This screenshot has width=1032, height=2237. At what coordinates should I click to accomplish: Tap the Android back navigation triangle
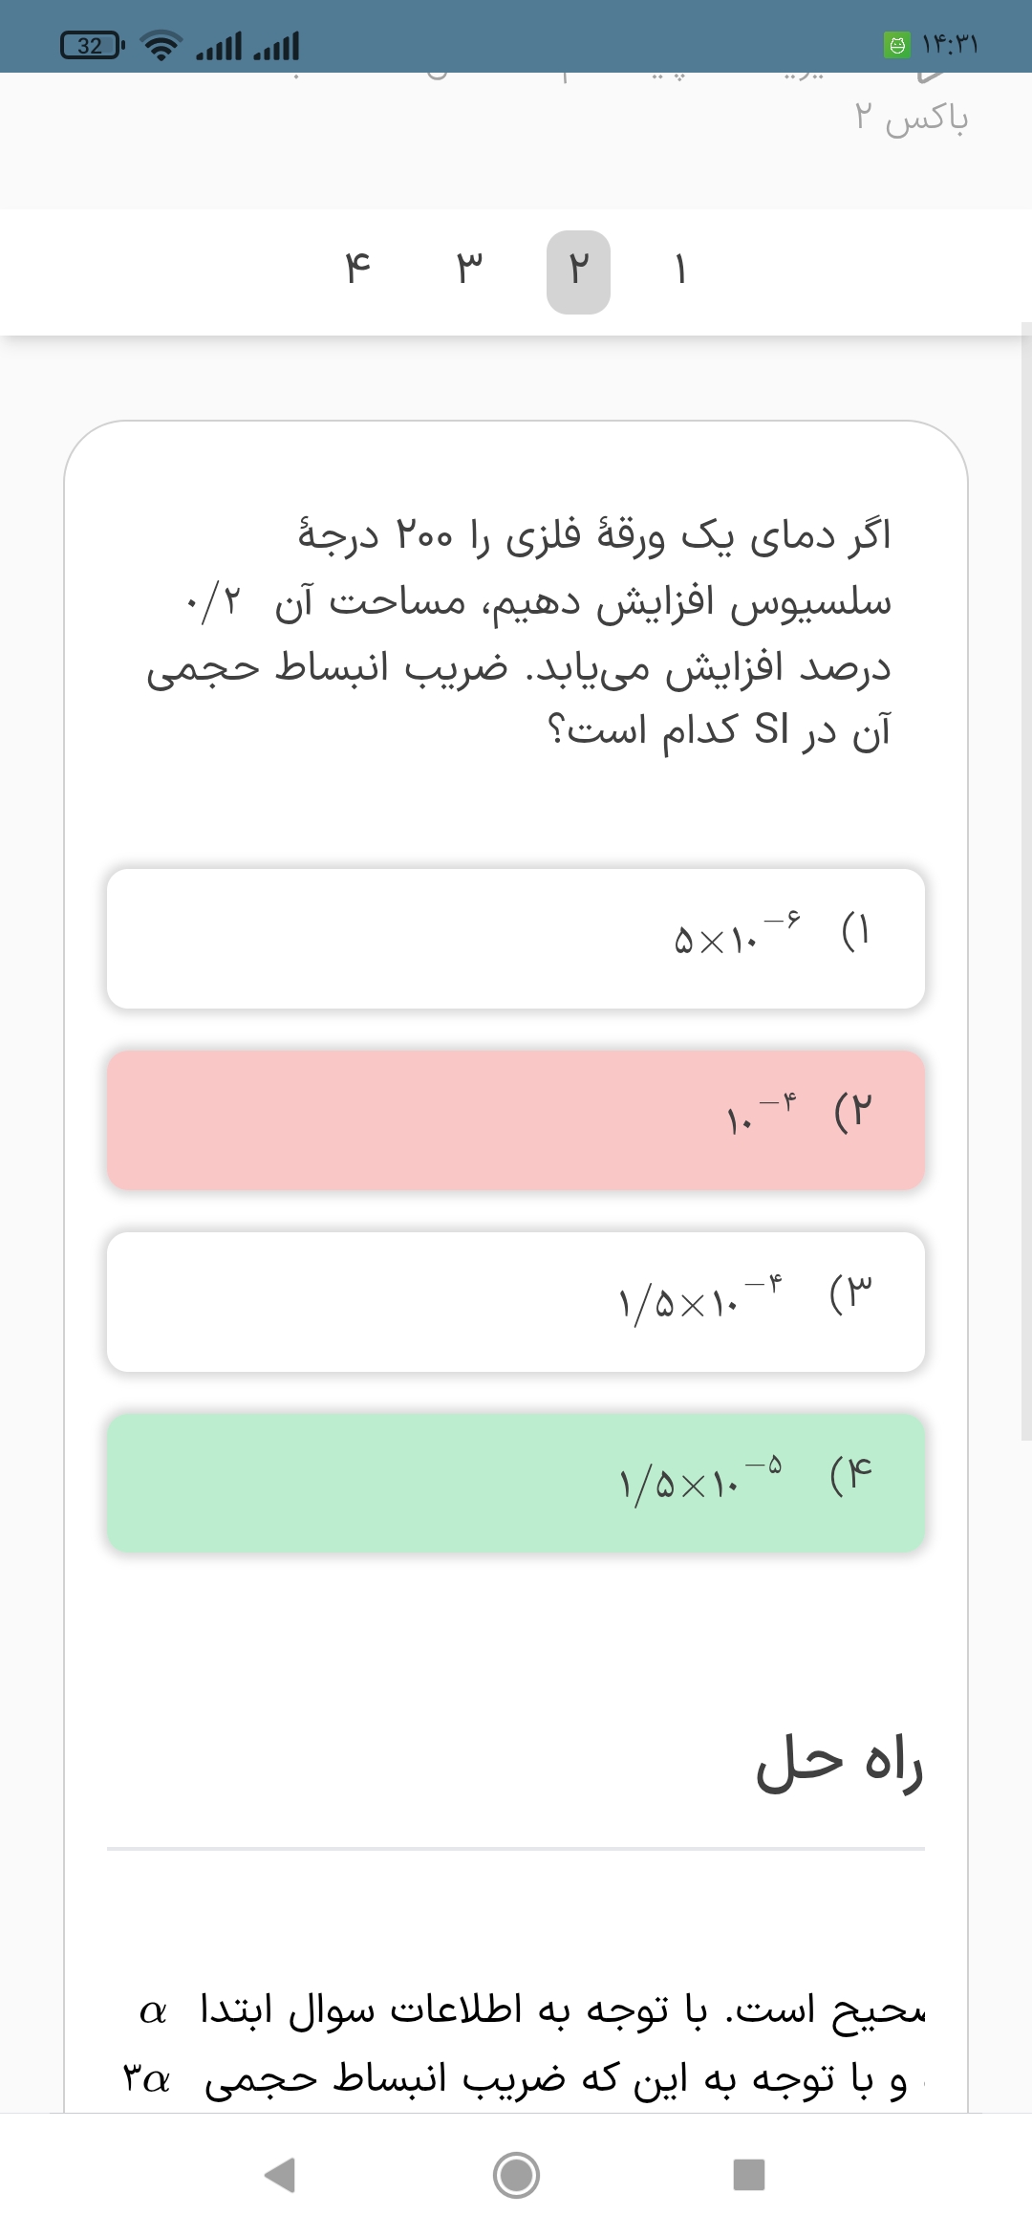(280, 2175)
